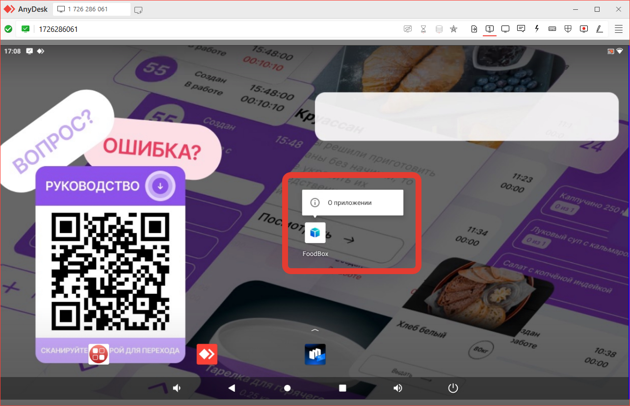Open the chat speech-bubble icon
Screen dimensions: 630x406
coord(521,29)
